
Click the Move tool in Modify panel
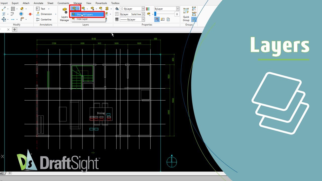4,9
